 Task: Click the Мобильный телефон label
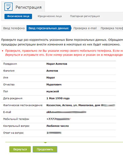click(16, 119)
